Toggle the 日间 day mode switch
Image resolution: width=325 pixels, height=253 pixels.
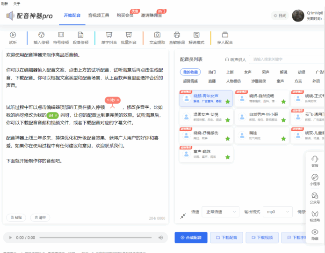click(x=280, y=15)
